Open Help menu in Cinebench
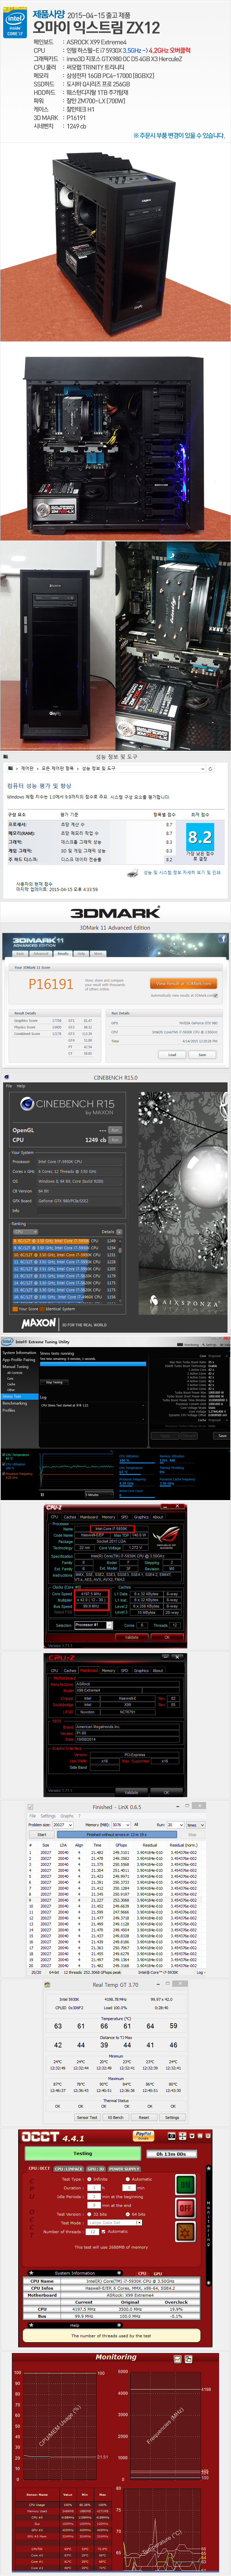231x2576 pixels. tap(21, 1086)
